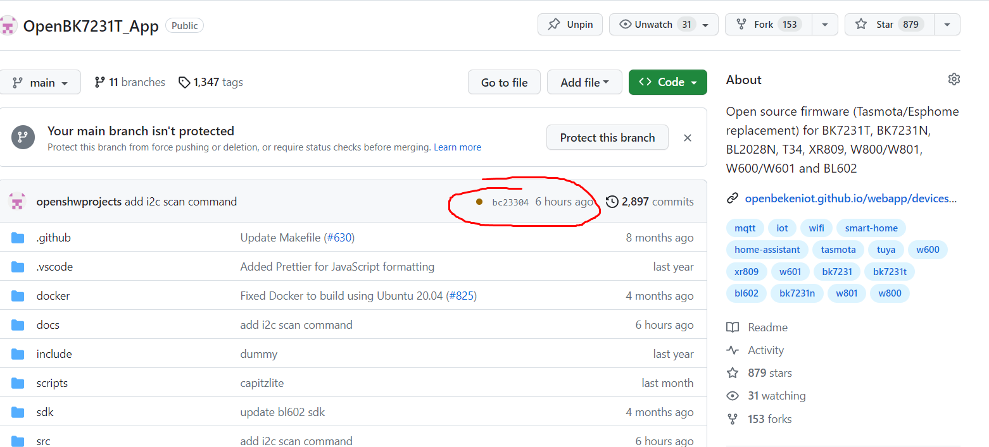Viewport: 989px width, 447px height.
Task: Click the brown commit status dot
Action: click(x=479, y=202)
